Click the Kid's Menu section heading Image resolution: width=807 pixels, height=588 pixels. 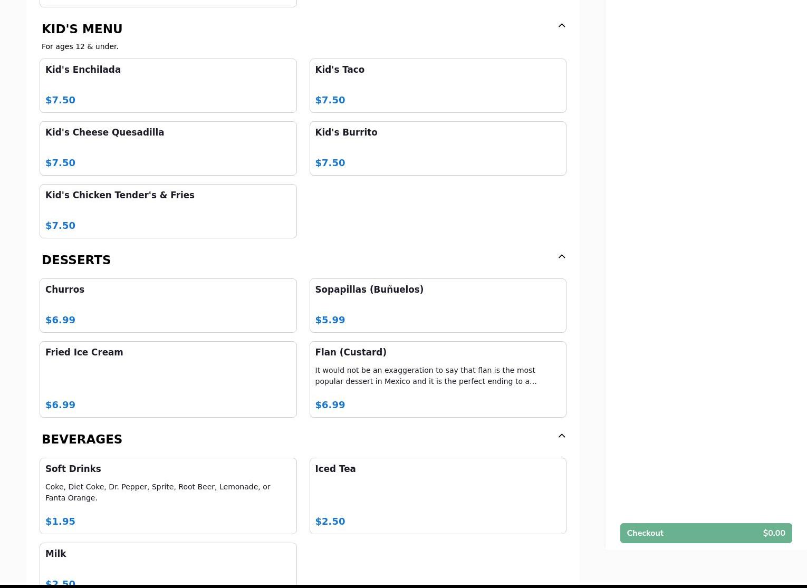coord(82,29)
